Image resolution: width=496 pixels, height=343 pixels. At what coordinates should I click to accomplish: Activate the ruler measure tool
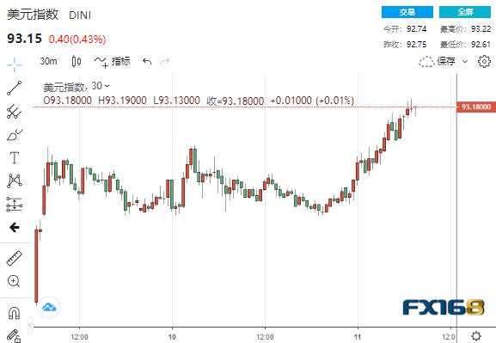pyautogui.click(x=15, y=258)
